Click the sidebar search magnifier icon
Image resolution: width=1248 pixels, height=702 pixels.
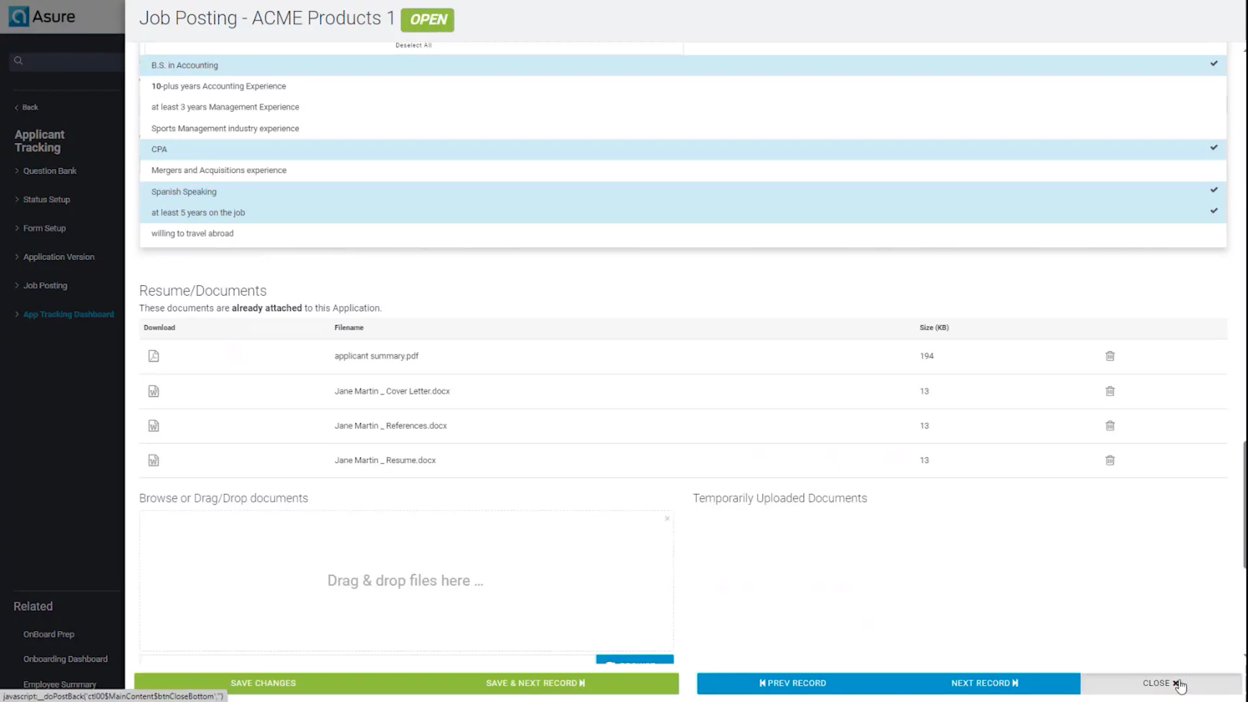18,61
